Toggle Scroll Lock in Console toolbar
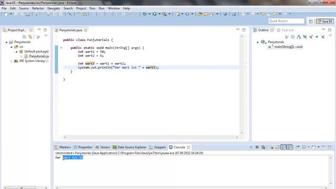 coord(277,147)
